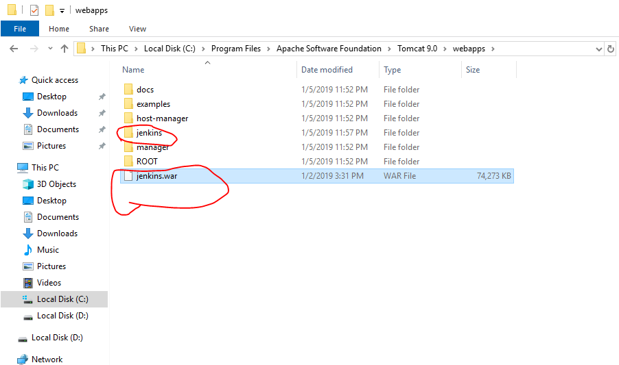This screenshot has width=619, height=365.
Task: Click 'Apache Software Foundation' breadcrumb
Action: pos(329,49)
